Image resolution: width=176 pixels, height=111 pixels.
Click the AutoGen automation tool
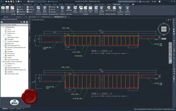click(52, 7)
